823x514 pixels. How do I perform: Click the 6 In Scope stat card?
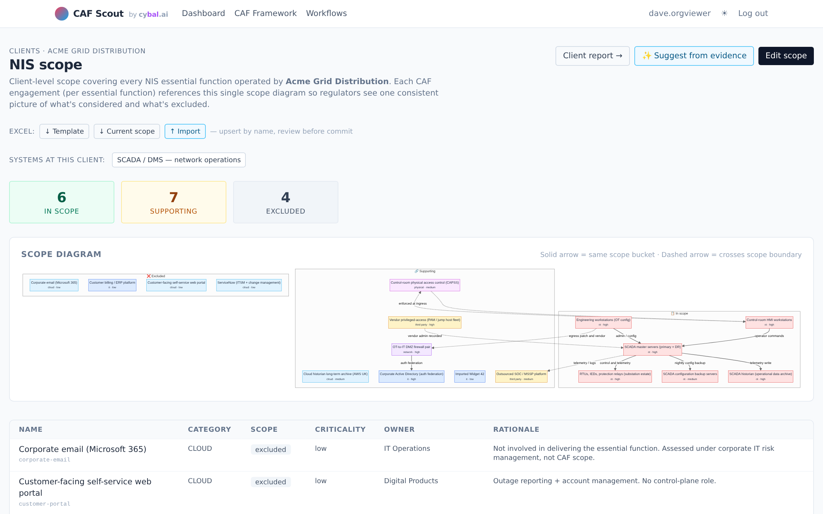click(62, 202)
